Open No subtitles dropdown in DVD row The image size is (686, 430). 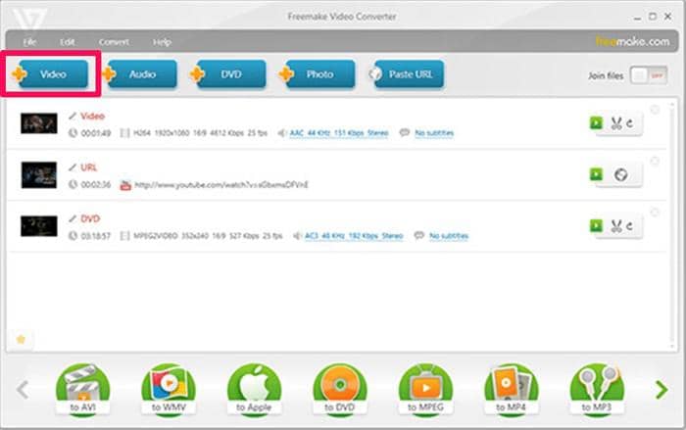click(449, 236)
